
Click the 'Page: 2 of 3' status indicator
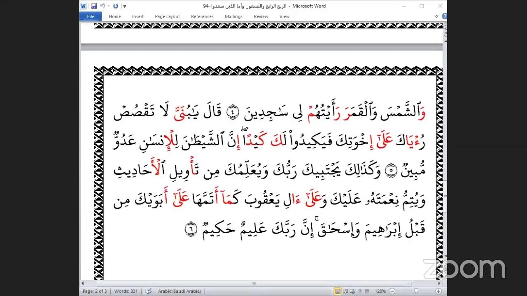click(95, 291)
